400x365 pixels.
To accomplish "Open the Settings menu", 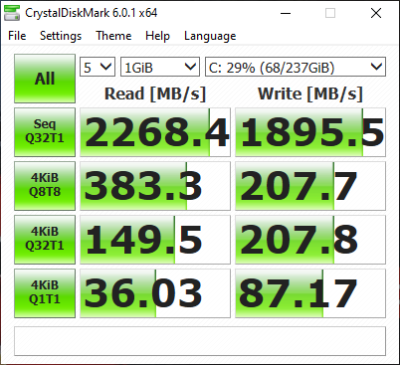I will [61, 36].
